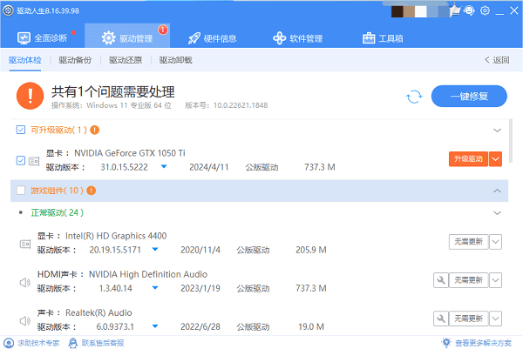Check the 游戏组件 checkbox
Image resolution: width=523 pixels, height=349 pixels.
click(22, 191)
